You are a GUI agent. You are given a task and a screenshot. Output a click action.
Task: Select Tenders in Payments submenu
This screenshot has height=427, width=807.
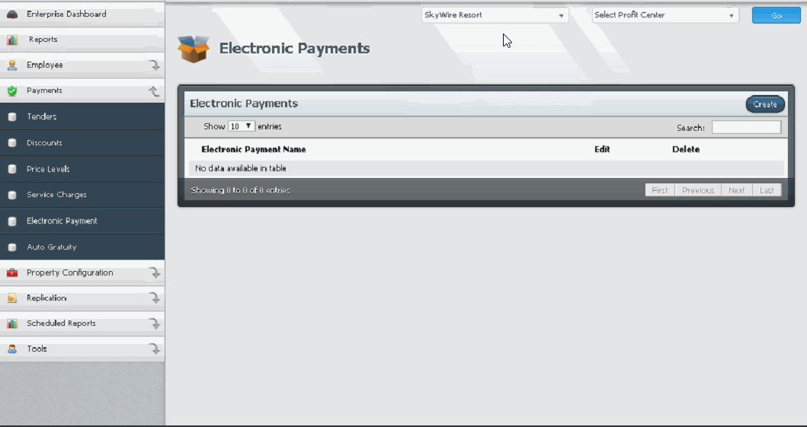tap(82, 116)
